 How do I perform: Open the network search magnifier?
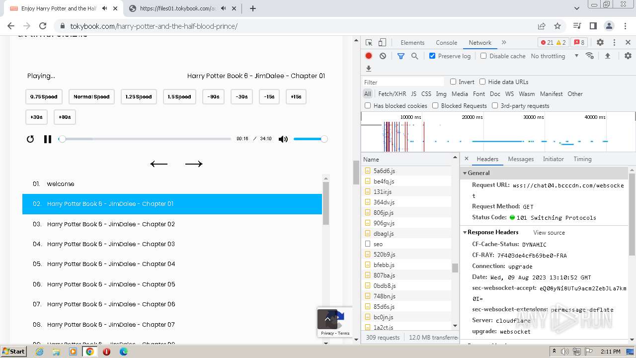click(414, 56)
